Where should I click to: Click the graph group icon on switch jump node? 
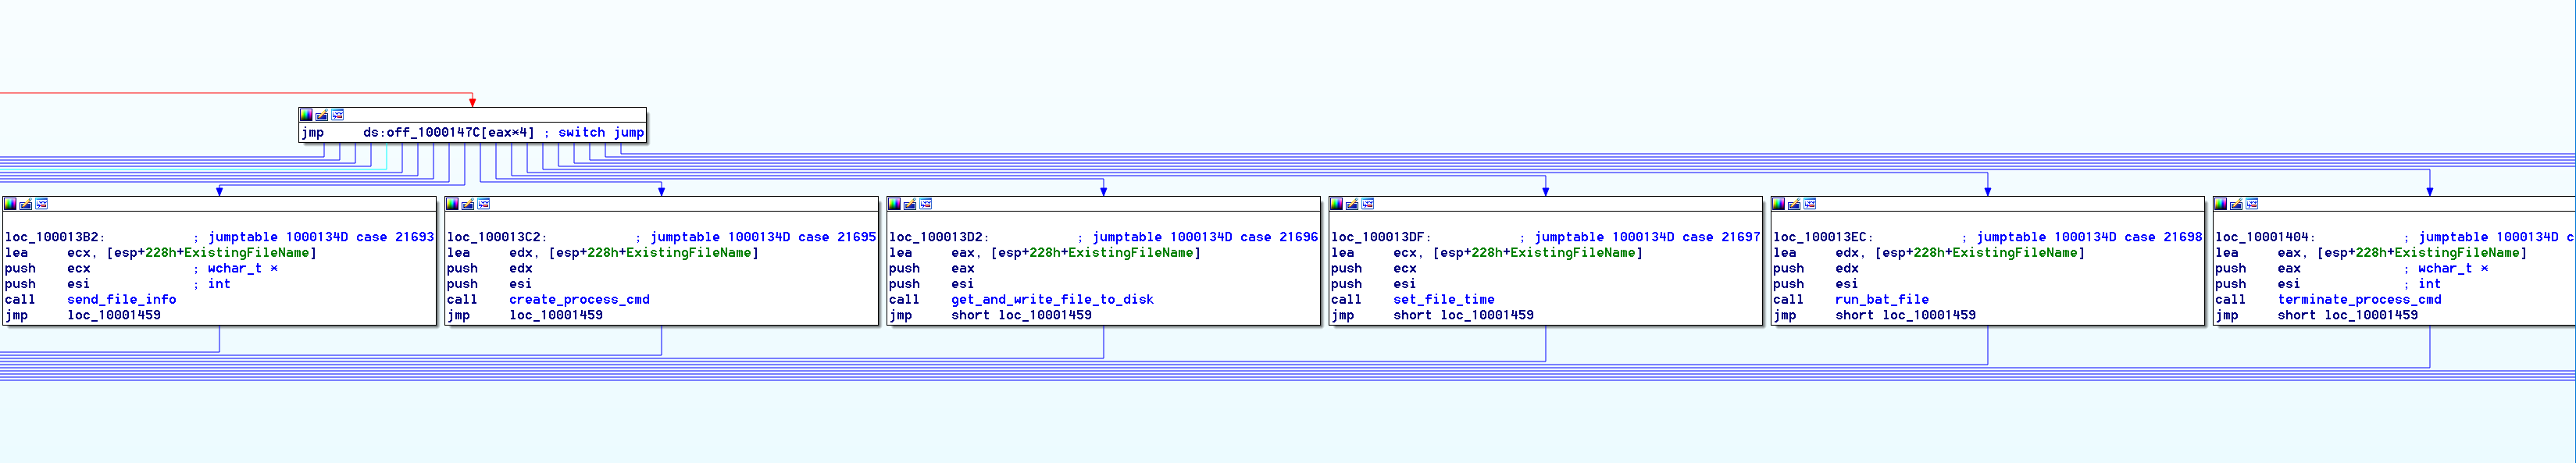pyautogui.click(x=338, y=115)
